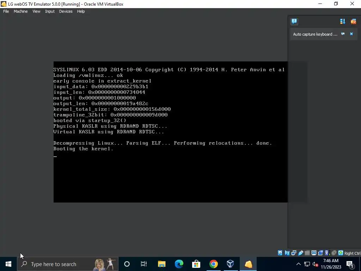
Task: Open the View menu
Action: click(x=36, y=11)
